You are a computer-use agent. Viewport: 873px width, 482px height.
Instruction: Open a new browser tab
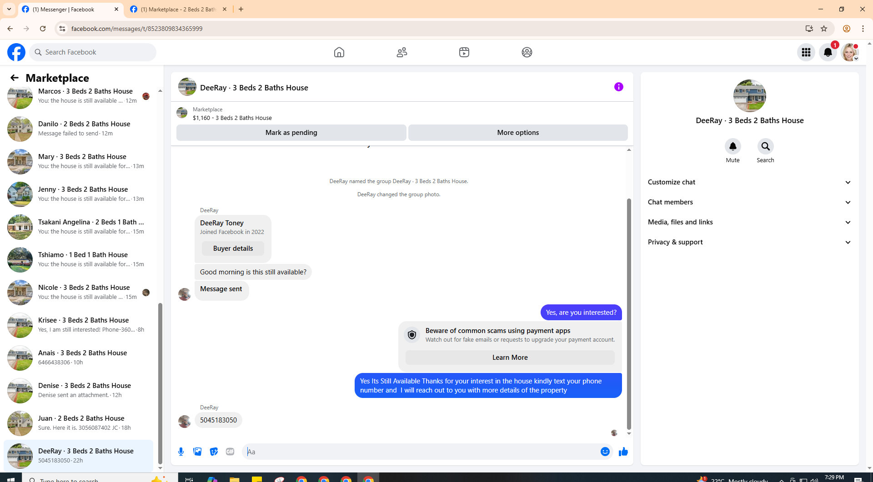click(x=241, y=9)
